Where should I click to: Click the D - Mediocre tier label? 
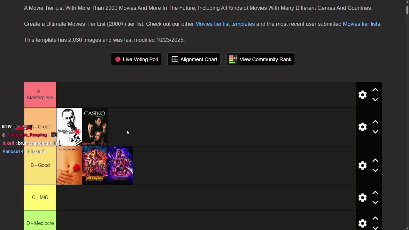coord(40,220)
